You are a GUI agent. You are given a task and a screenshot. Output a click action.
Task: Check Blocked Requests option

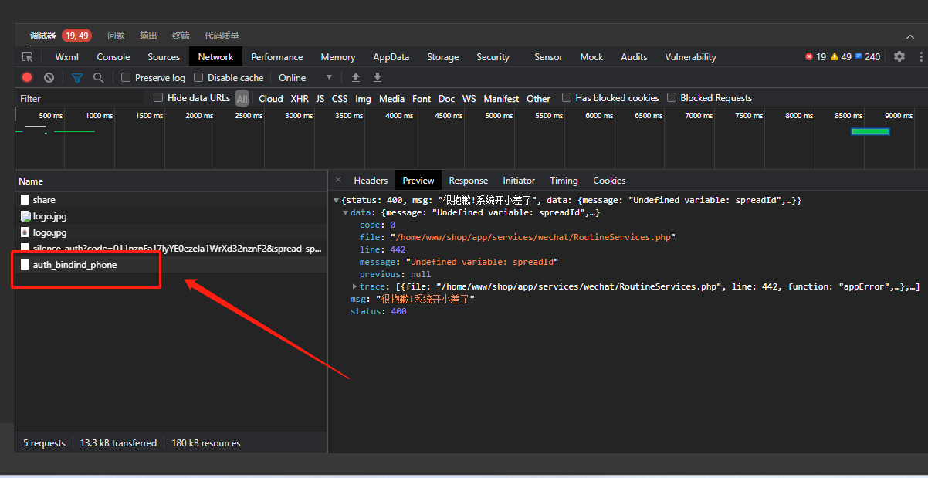click(x=672, y=97)
